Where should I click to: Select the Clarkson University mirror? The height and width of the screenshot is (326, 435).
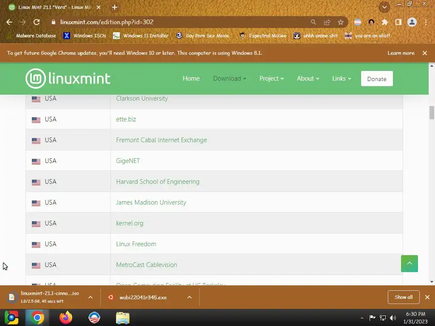pos(142,98)
